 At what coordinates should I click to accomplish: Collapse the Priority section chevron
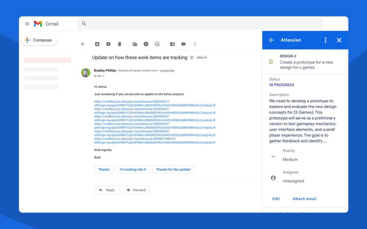click(x=273, y=156)
